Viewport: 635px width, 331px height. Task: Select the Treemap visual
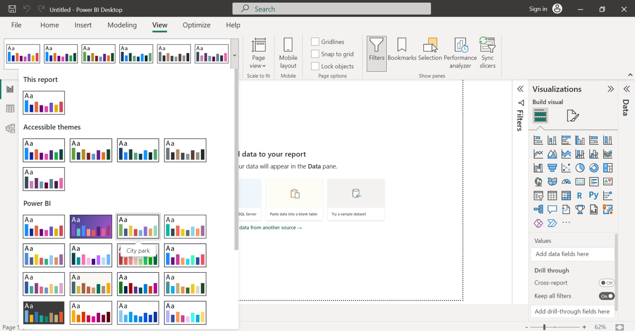click(608, 168)
